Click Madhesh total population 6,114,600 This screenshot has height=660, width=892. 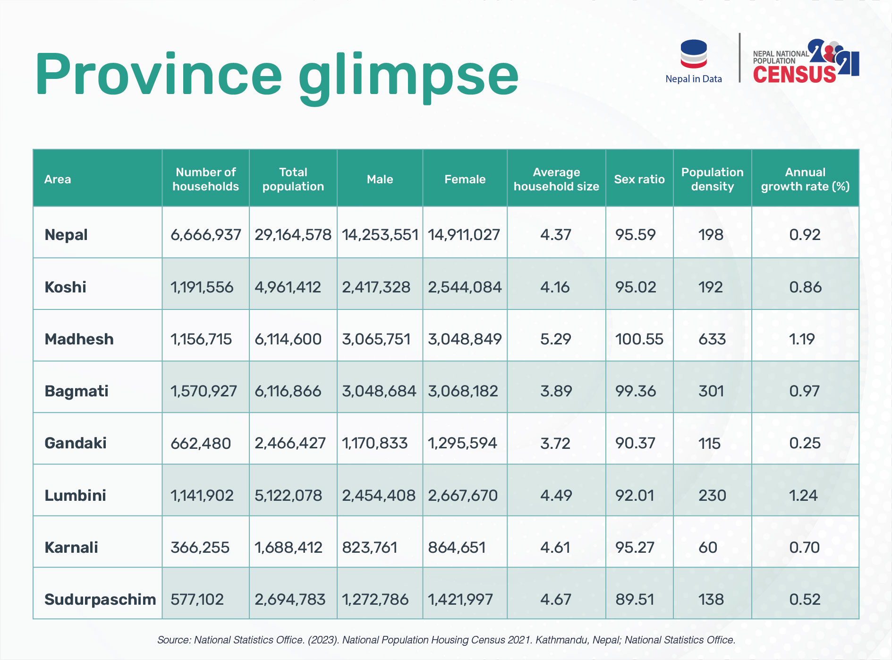[288, 339]
